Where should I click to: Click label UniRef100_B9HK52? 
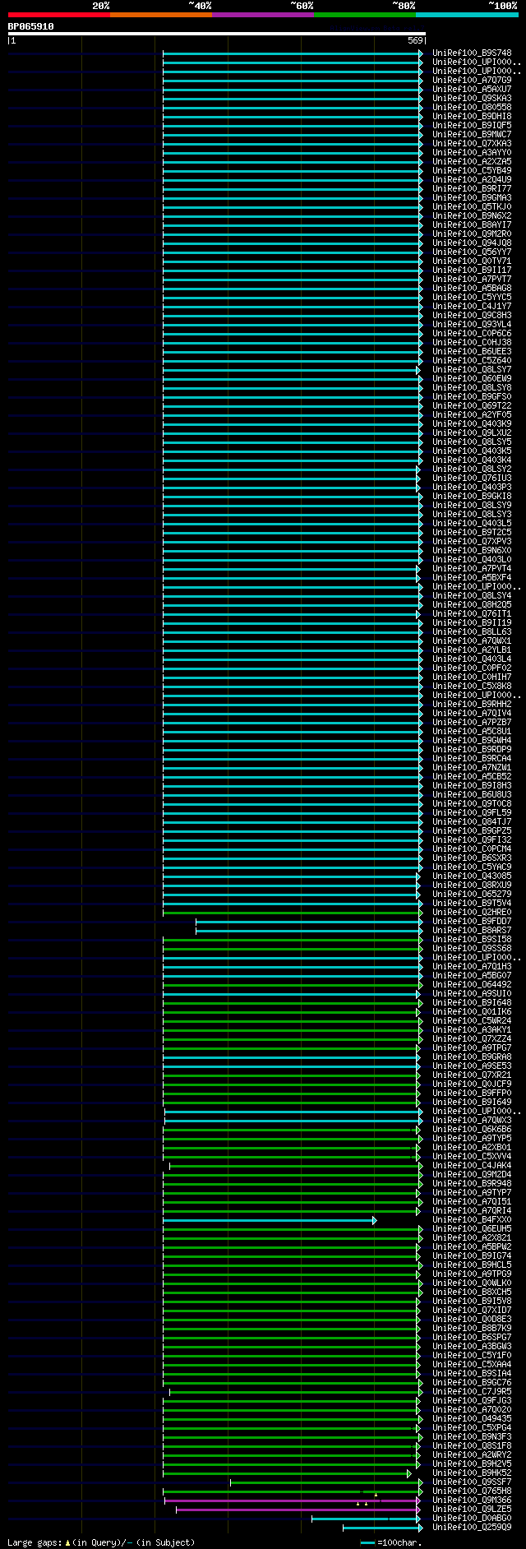[x=472, y=1473]
